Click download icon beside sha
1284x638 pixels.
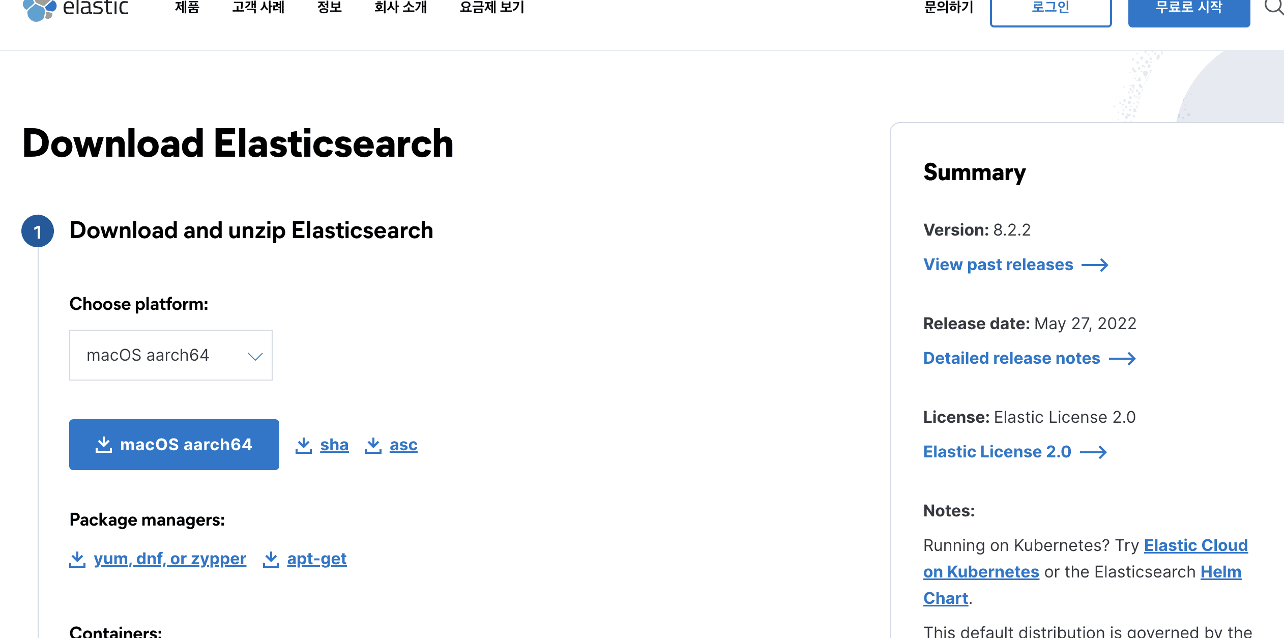(304, 445)
